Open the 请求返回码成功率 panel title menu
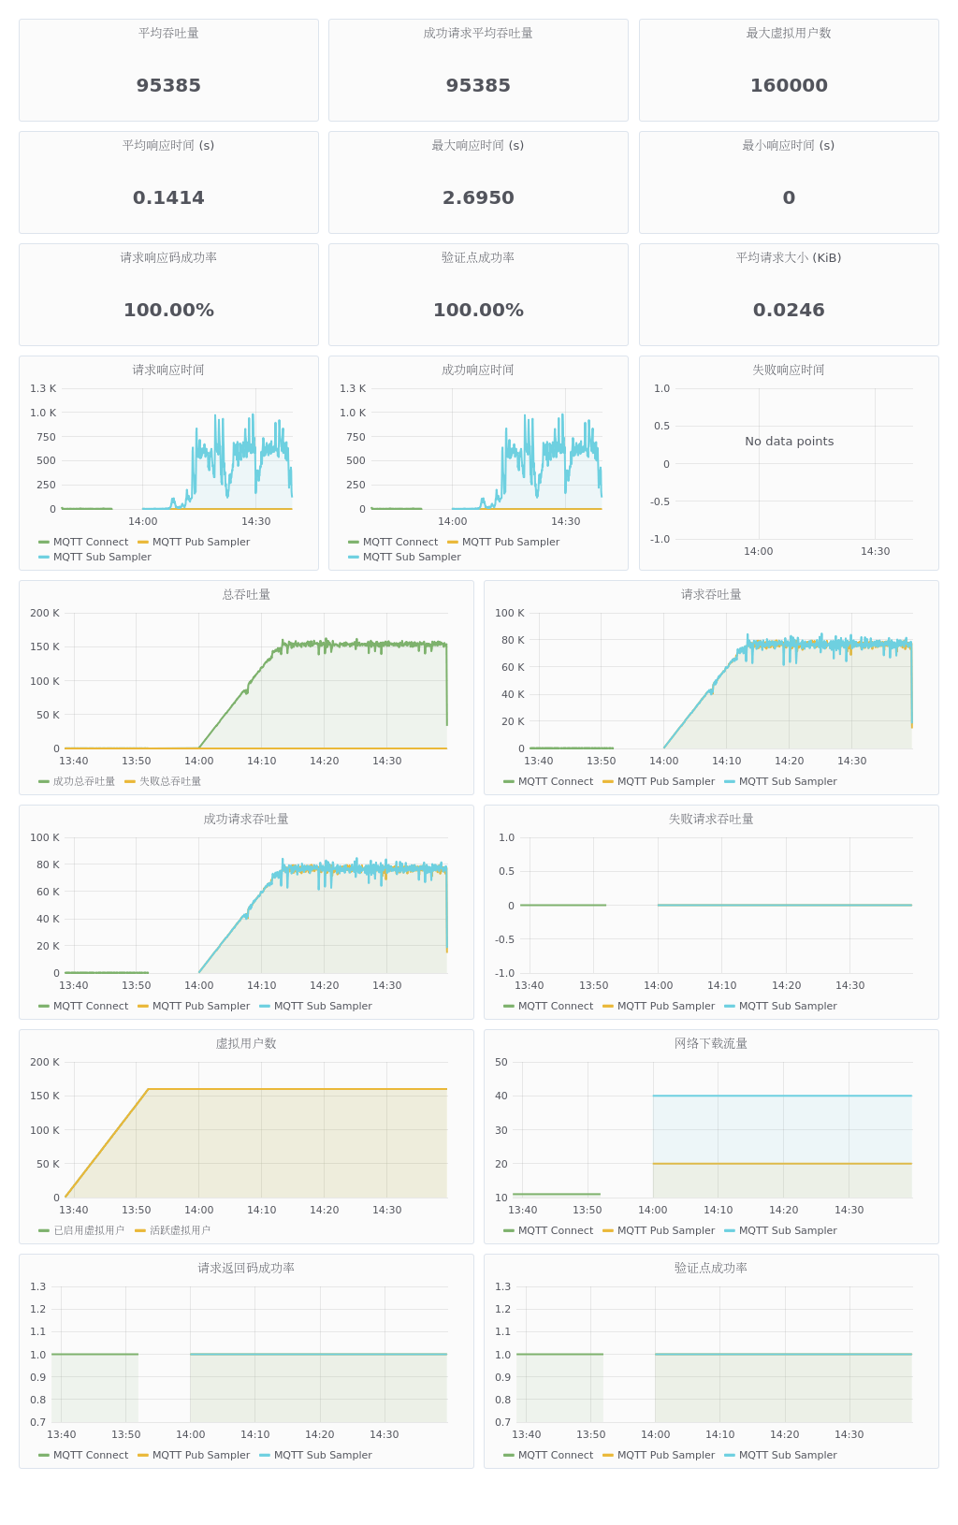 (x=246, y=1268)
